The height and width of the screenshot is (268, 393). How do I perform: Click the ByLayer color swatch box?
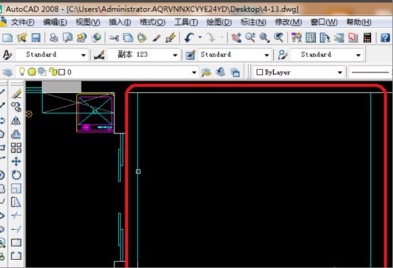(259, 72)
